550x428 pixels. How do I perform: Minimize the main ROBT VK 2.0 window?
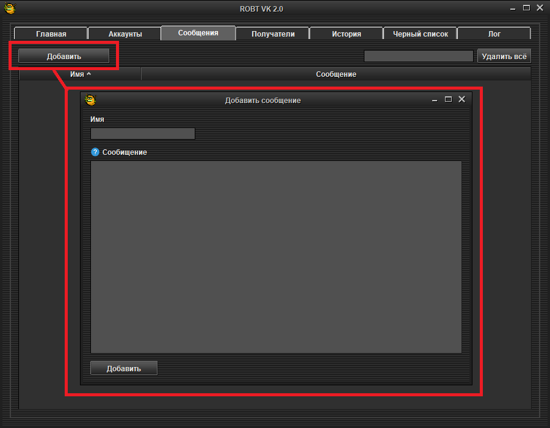click(512, 9)
